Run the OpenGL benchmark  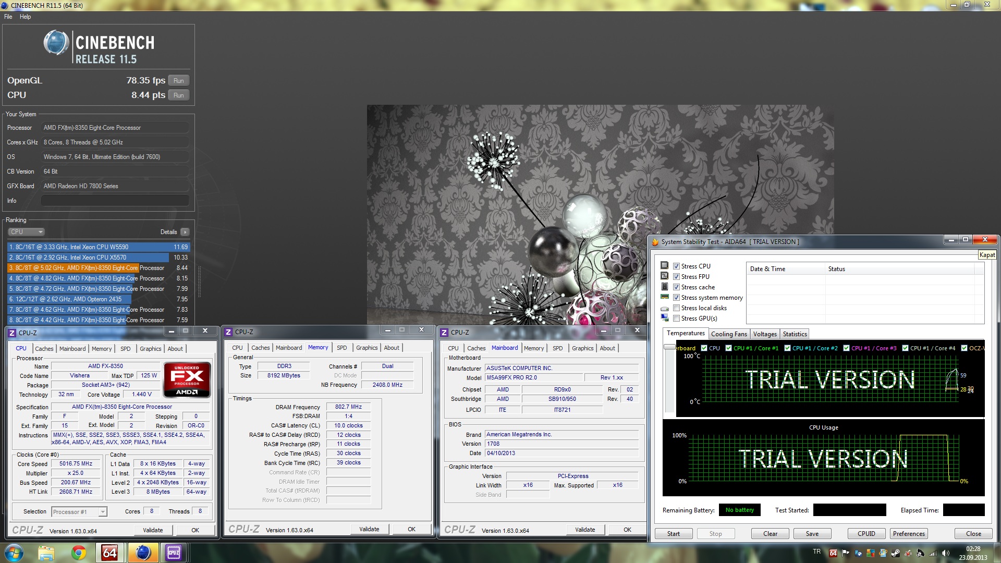tap(178, 80)
